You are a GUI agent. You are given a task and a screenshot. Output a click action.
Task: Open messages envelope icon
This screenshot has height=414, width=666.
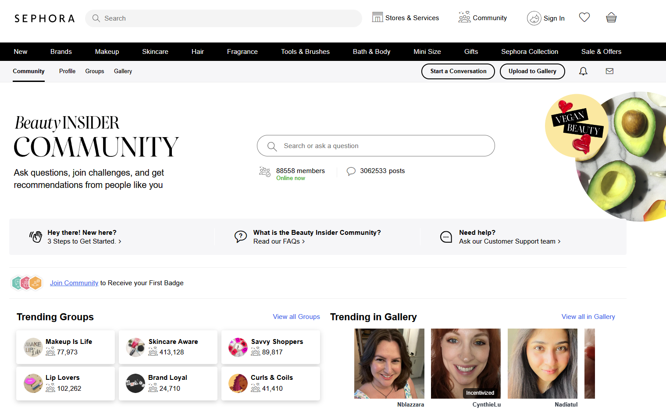(609, 71)
